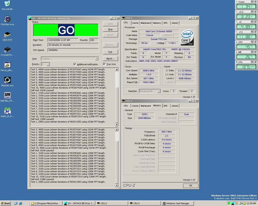Viewport: 258px width, 206px height.
Task: Click the green ORTHOS tray status icon
Action: coord(229,203)
